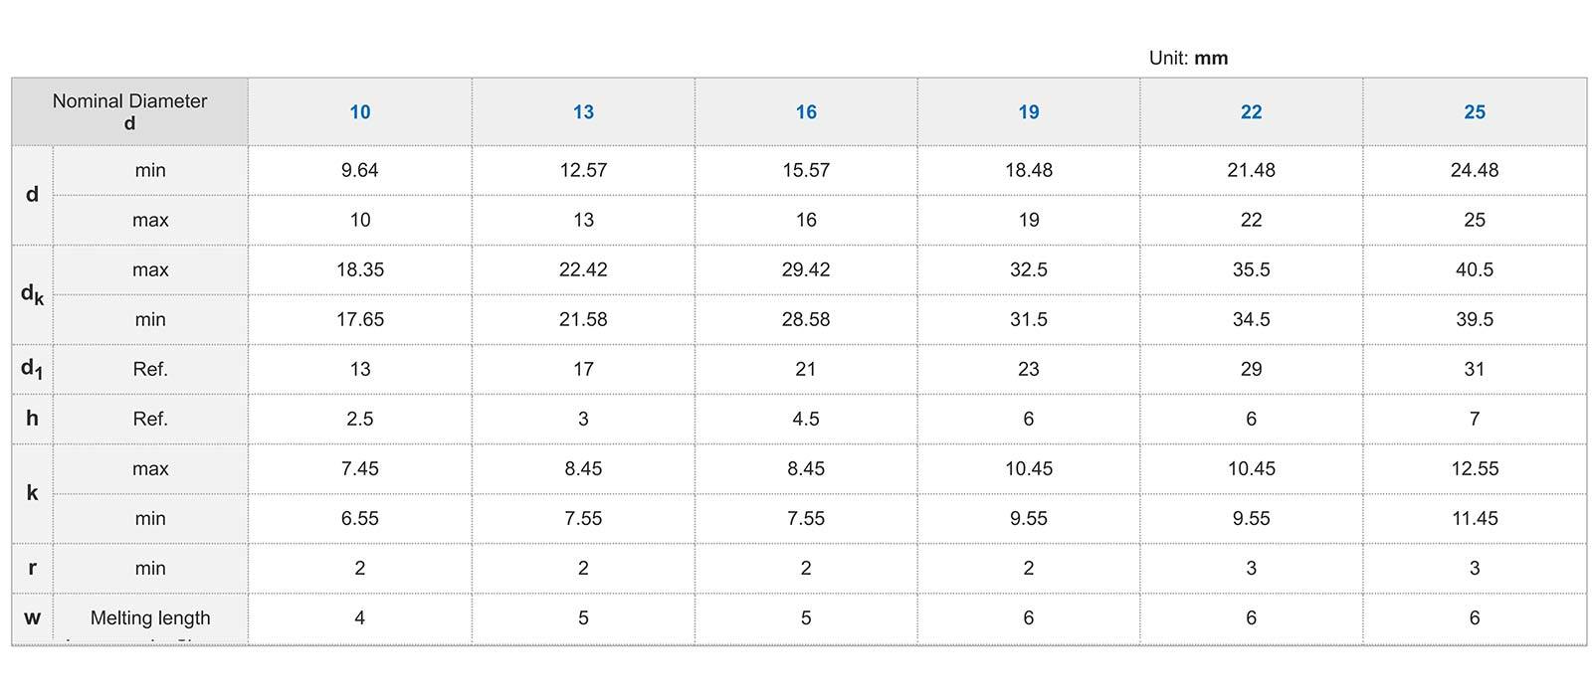
Task: Select the d min value 9.64 cell
Action: click(x=360, y=170)
